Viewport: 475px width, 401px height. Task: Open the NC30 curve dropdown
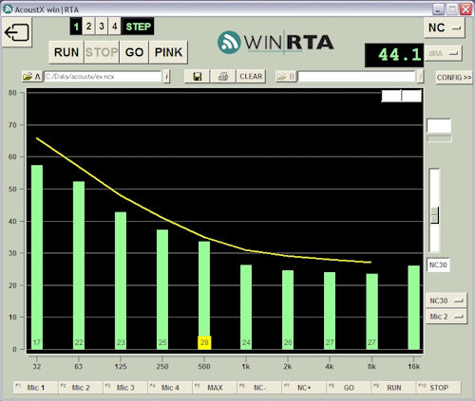point(446,301)
